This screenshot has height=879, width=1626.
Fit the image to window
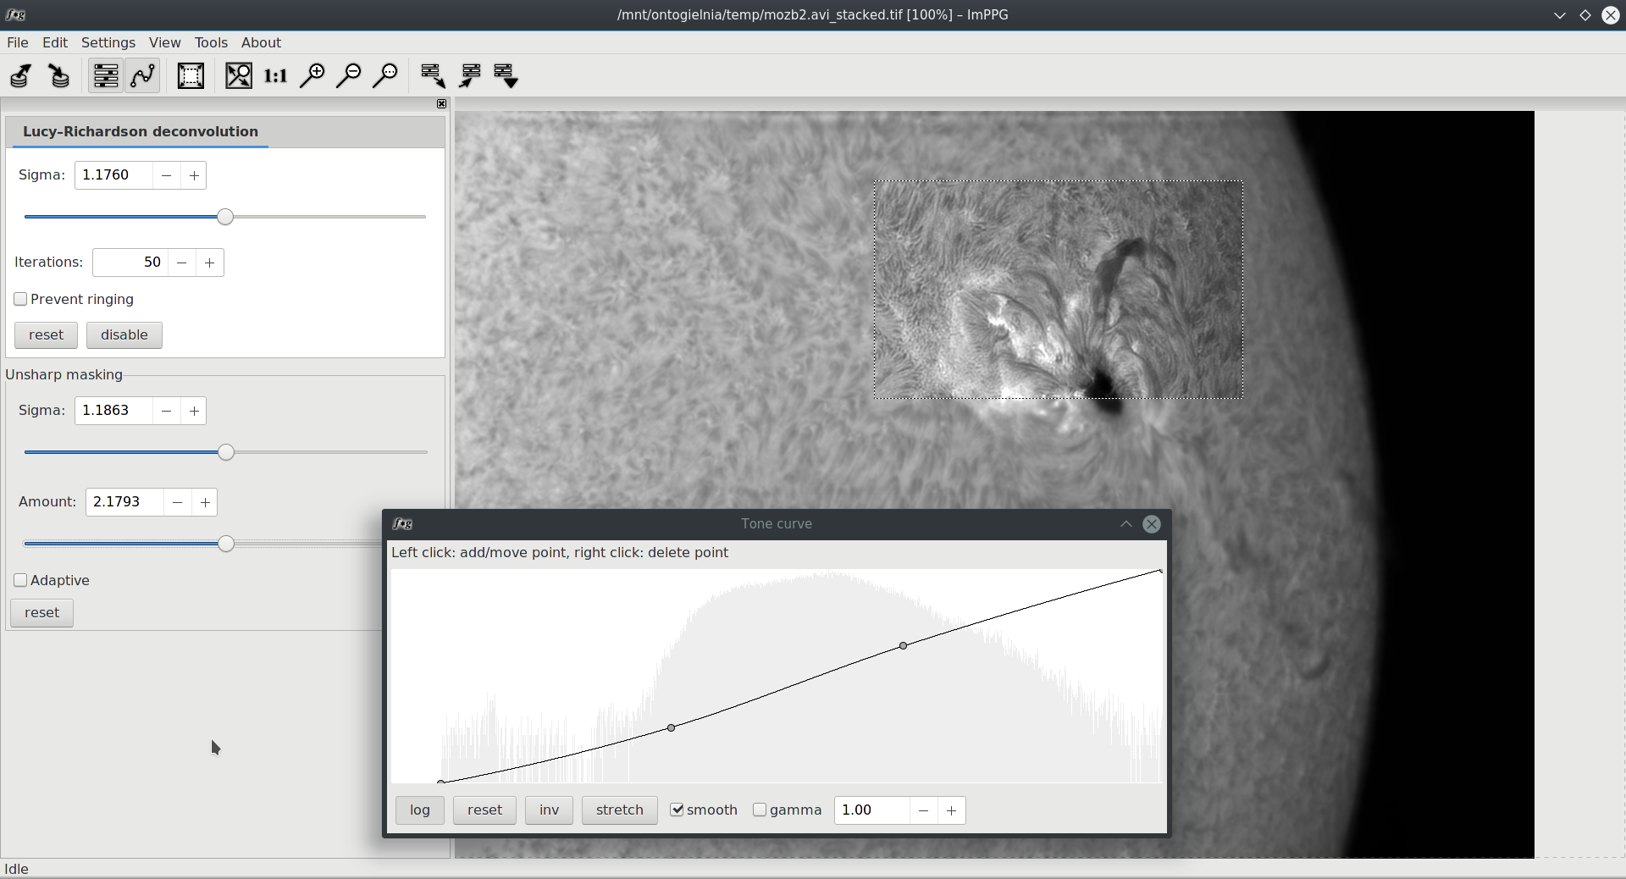coord(238,75)
